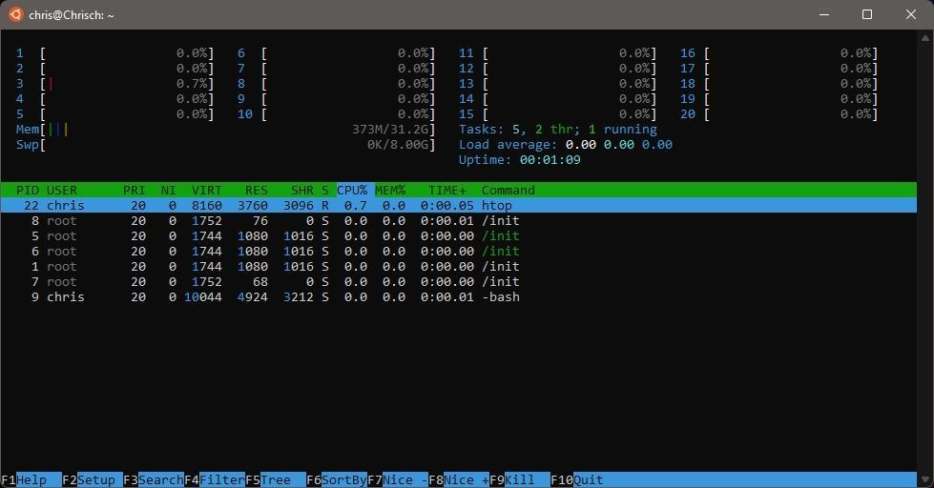934x488 pixels.
Task: Click the Ubuntu icon in title bar
Action: coord(16,14)
